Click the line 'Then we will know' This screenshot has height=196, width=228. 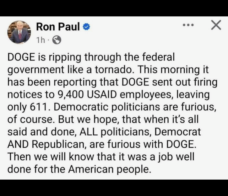(50, 157)
